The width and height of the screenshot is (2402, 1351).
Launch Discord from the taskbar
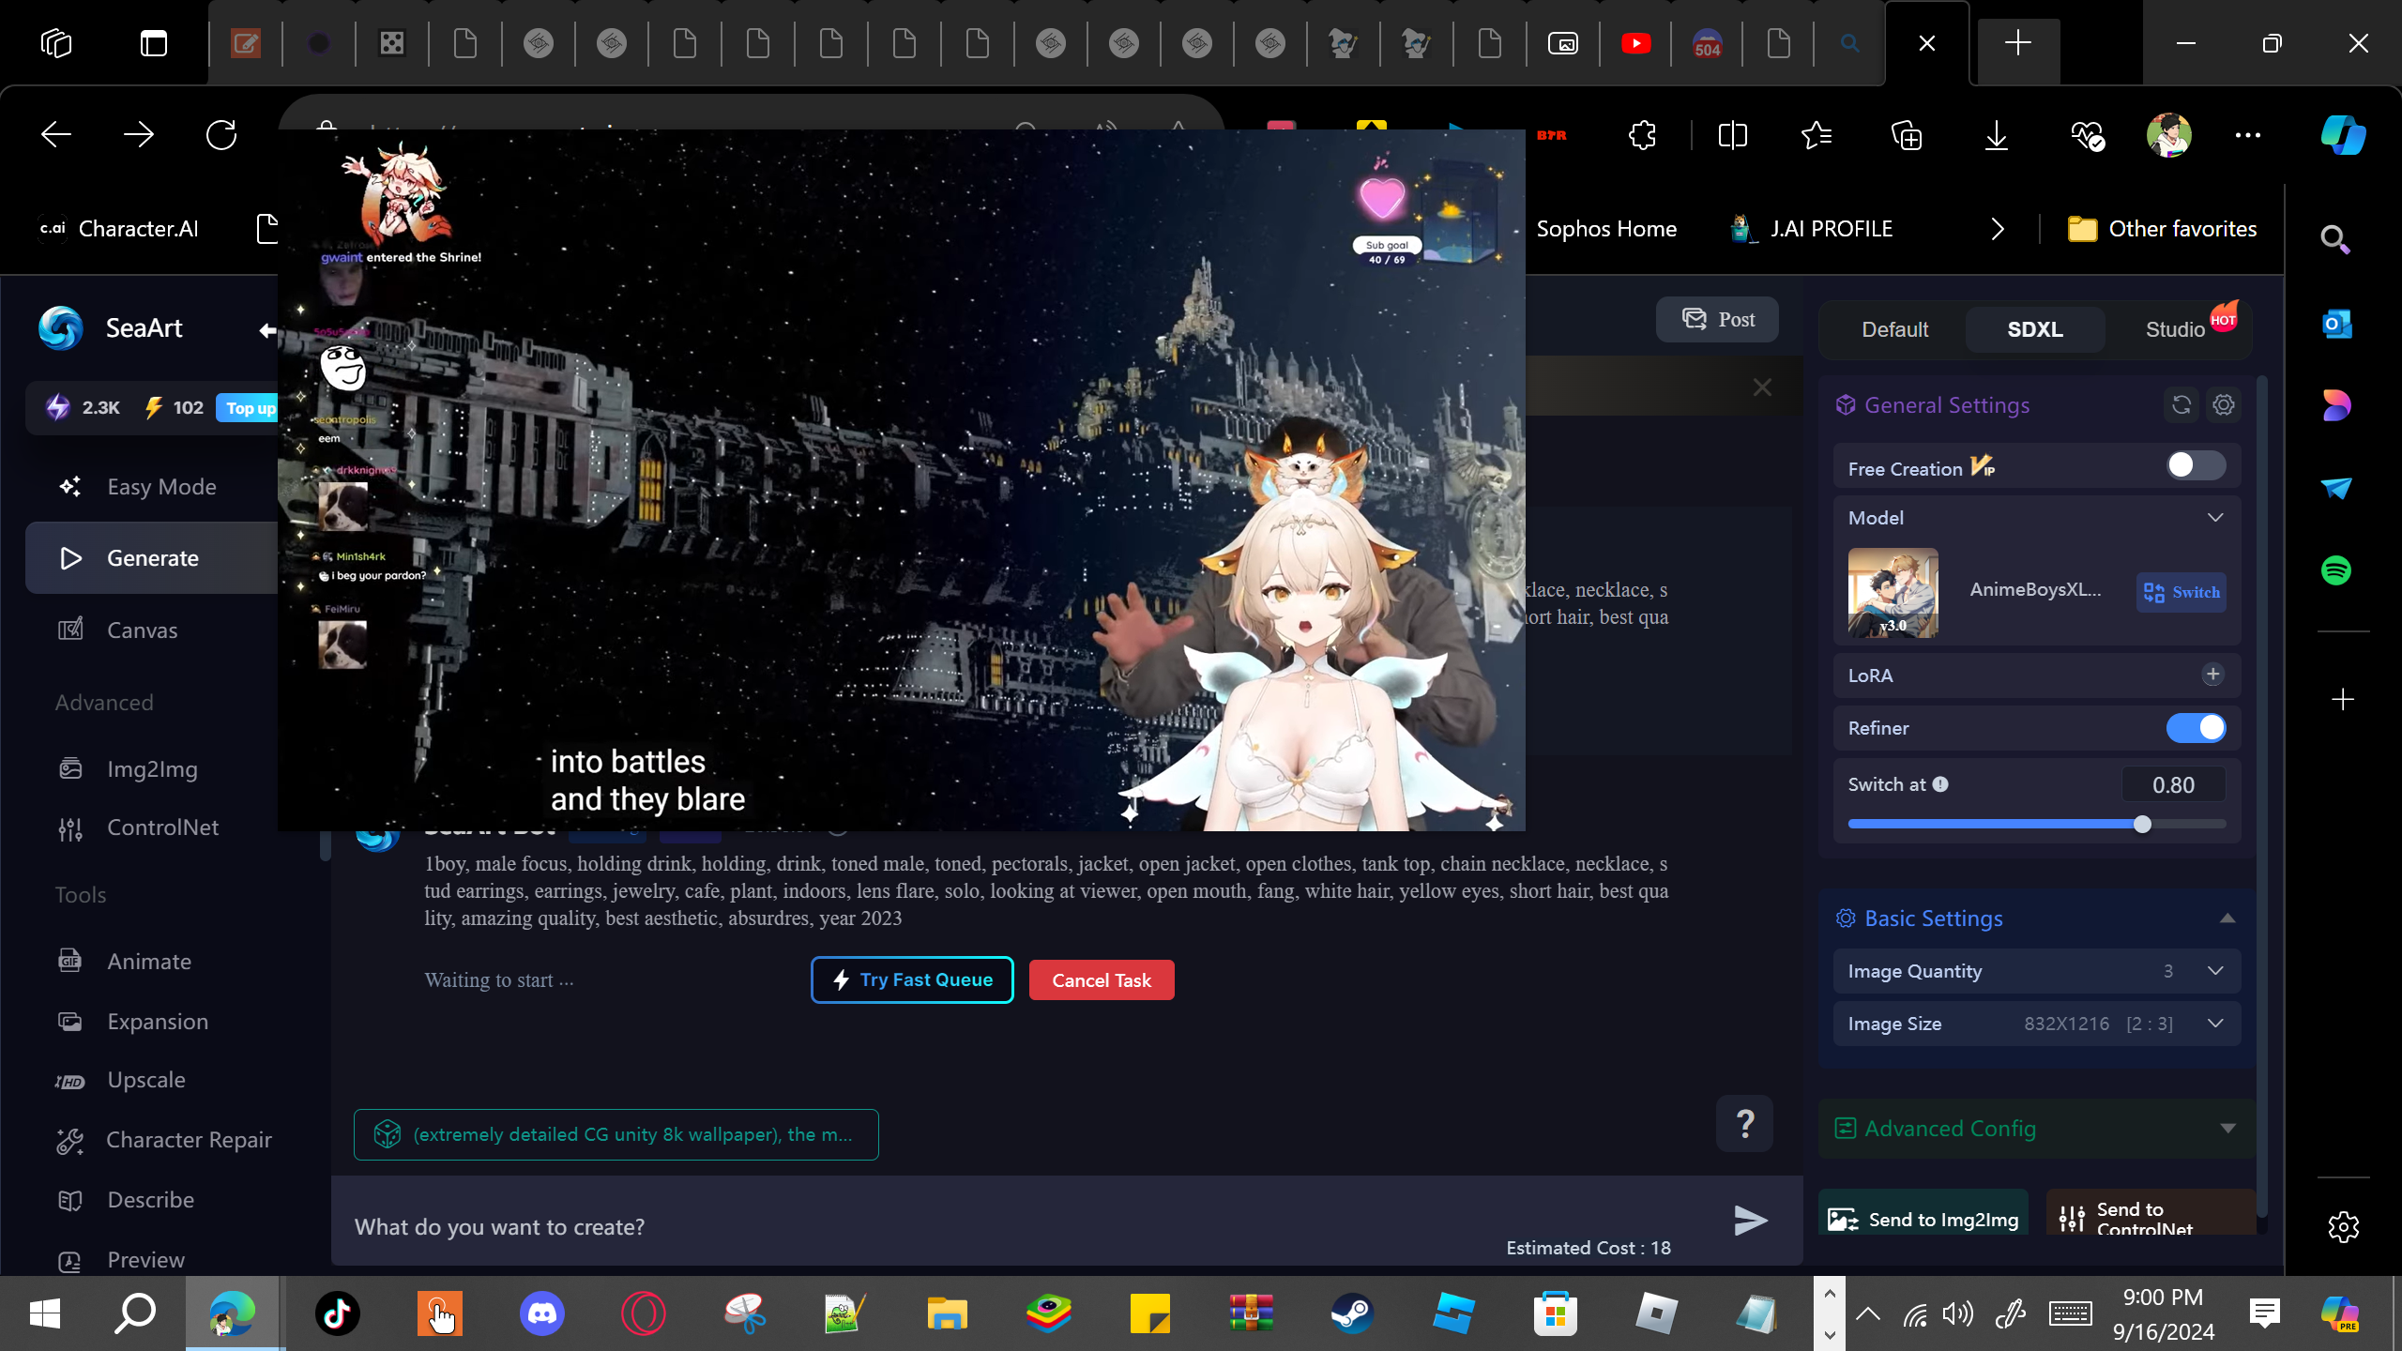pos(541,1313)
